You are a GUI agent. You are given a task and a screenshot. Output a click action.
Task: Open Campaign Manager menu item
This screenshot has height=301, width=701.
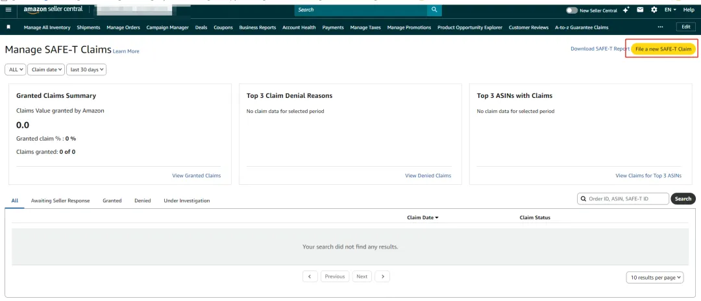point(167,27)
